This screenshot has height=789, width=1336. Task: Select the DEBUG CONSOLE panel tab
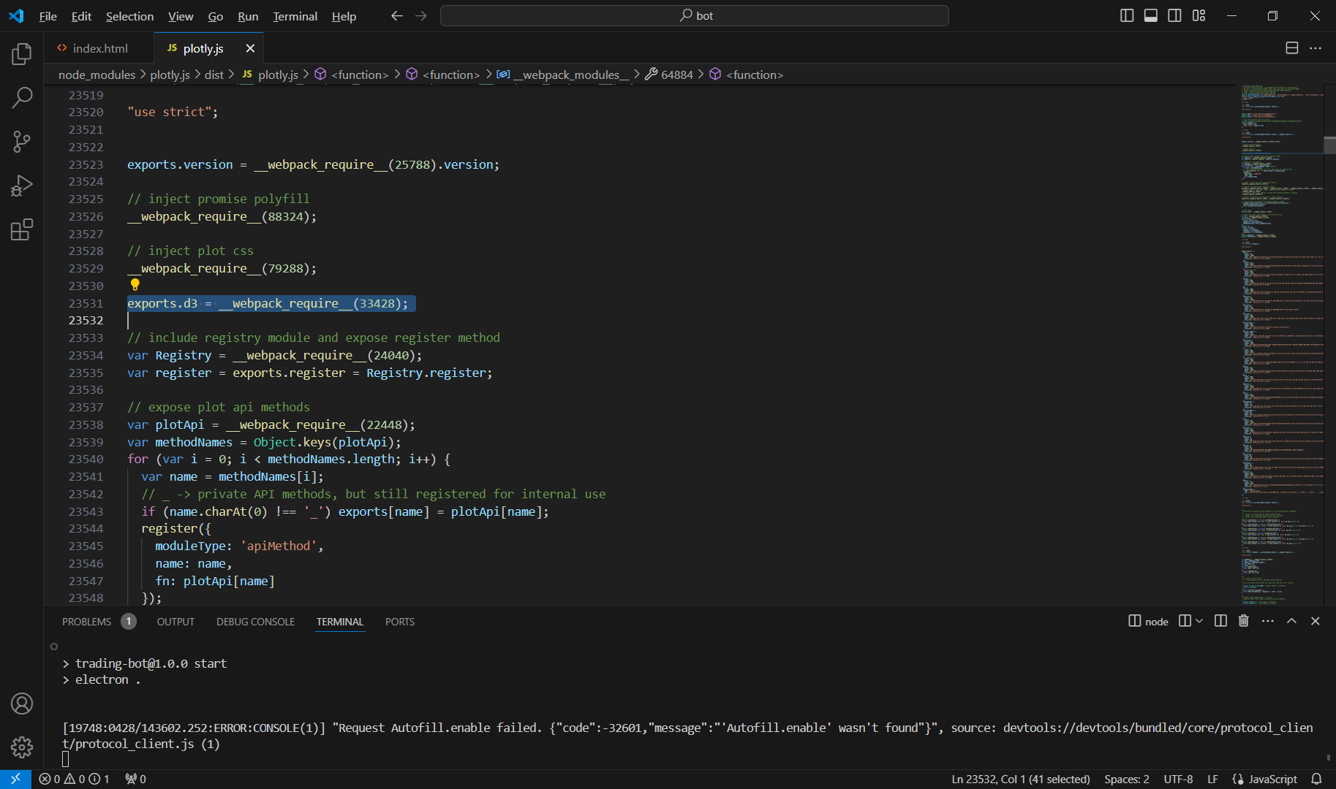click(255, 622)
